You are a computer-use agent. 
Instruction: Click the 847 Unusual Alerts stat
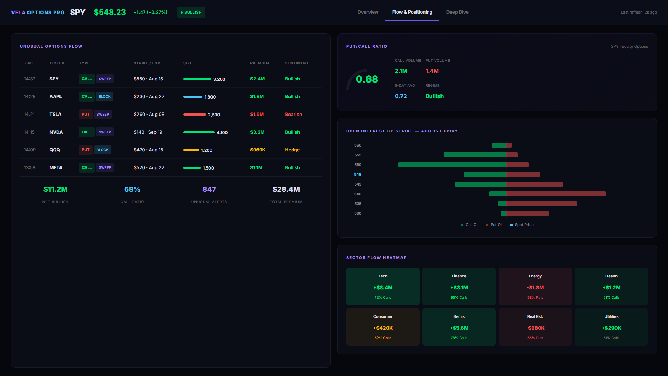tap(209, 194)
